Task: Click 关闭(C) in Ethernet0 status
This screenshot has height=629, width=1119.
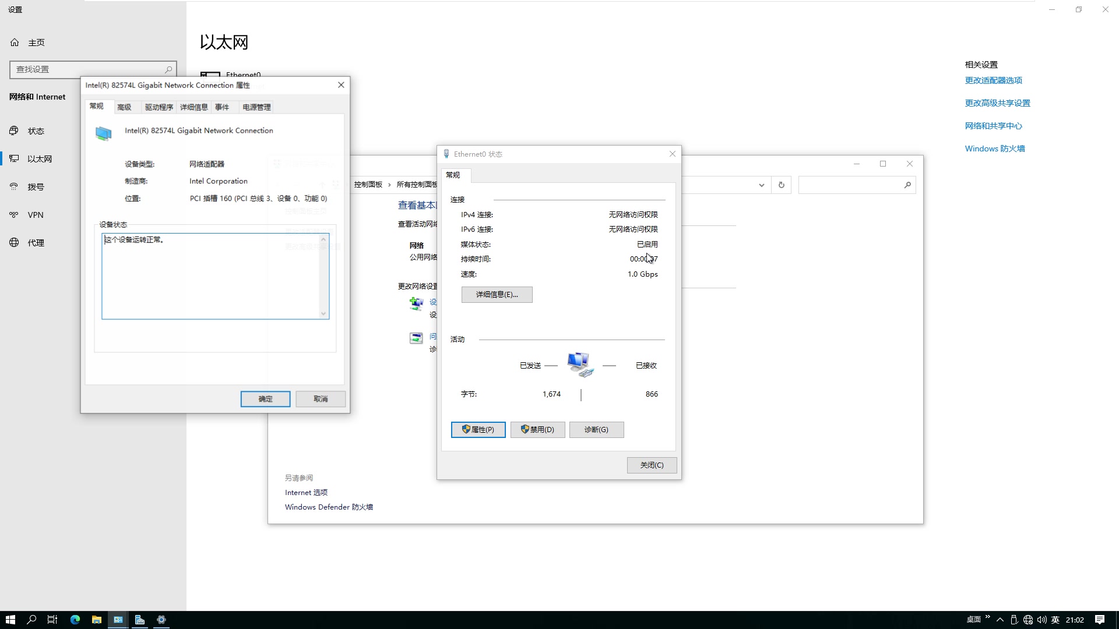Action: pos(652,465)
